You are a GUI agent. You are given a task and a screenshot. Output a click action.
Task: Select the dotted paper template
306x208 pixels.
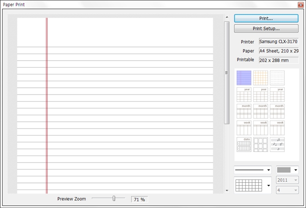click(277, 78)
